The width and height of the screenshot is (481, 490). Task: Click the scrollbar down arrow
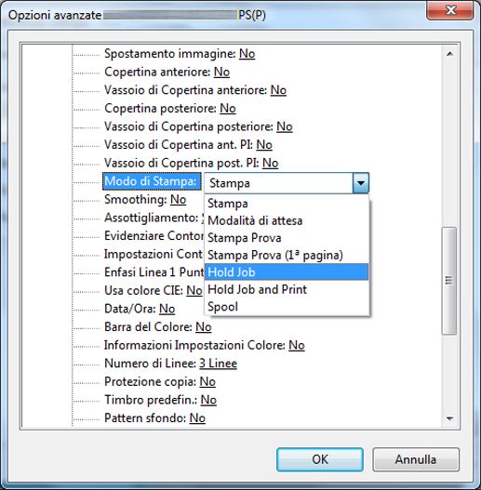point(449,418)
